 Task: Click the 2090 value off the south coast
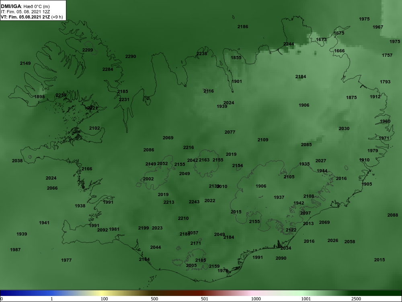(x=281, y=259)
